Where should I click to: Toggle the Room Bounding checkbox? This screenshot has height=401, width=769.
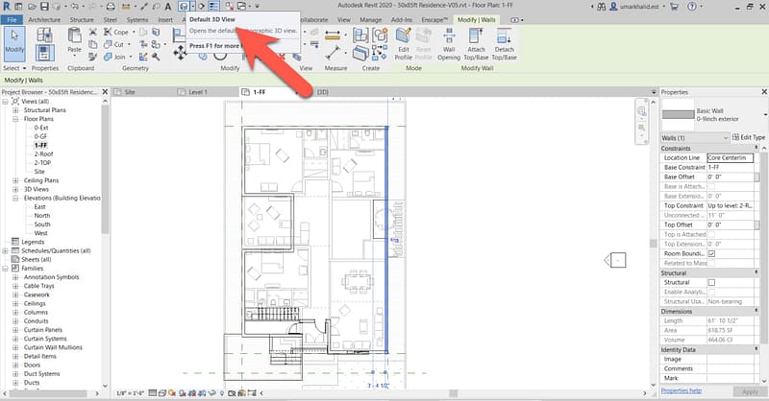tap(711, 253)
